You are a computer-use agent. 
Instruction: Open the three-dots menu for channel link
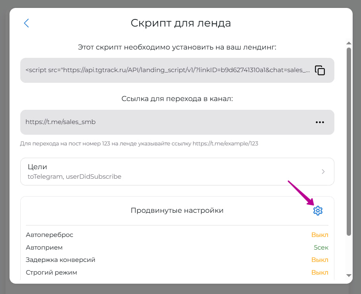coord(320,122)
